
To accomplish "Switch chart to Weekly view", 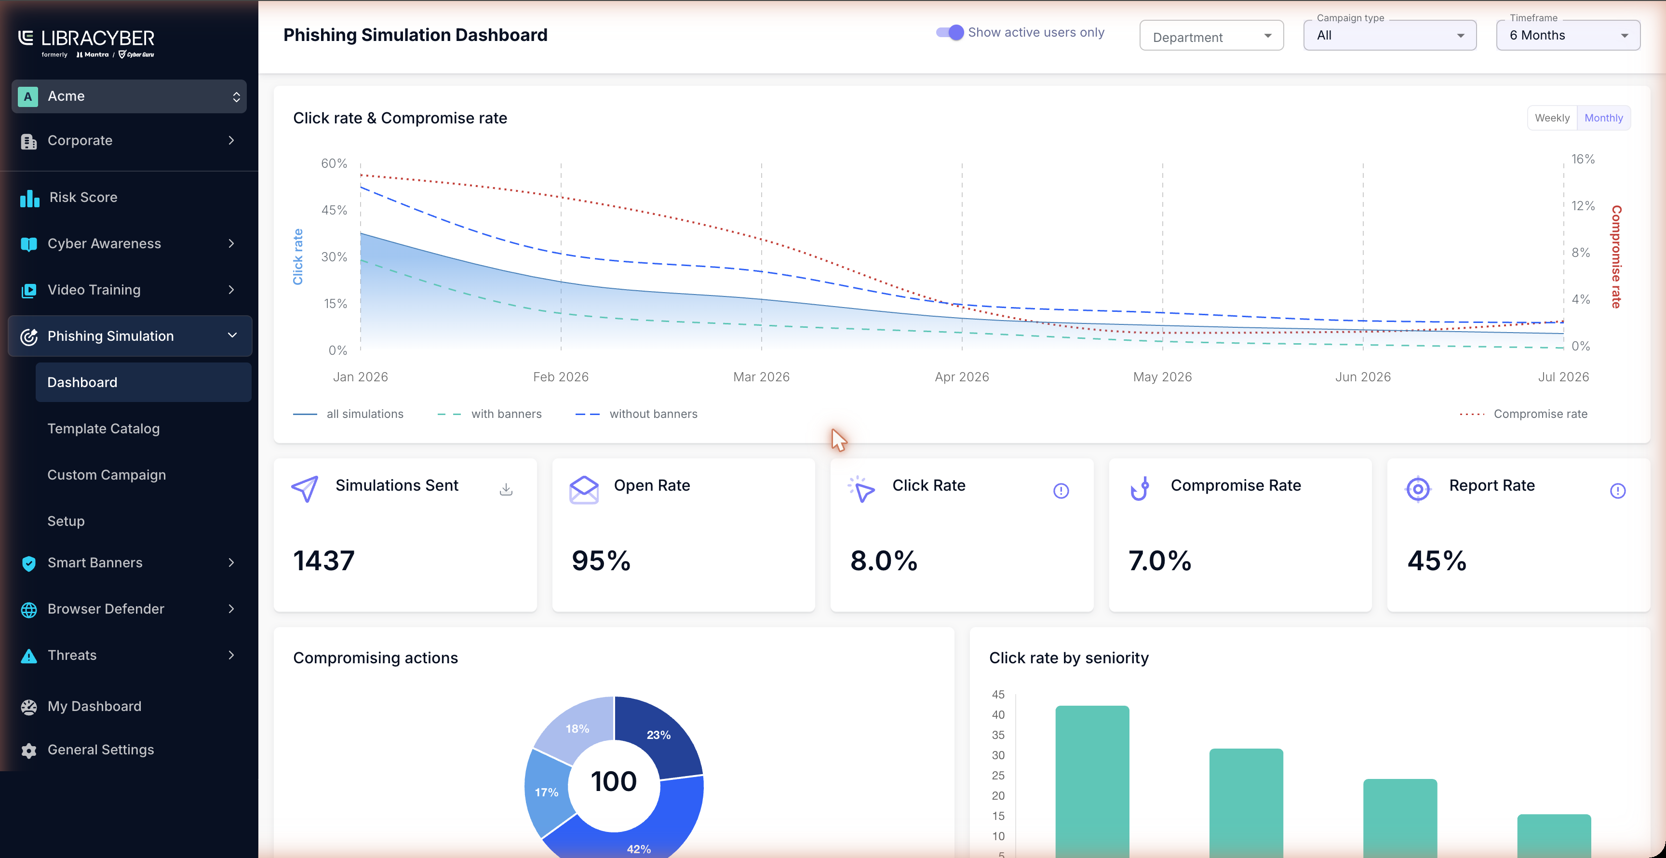I will point(1552,118).
